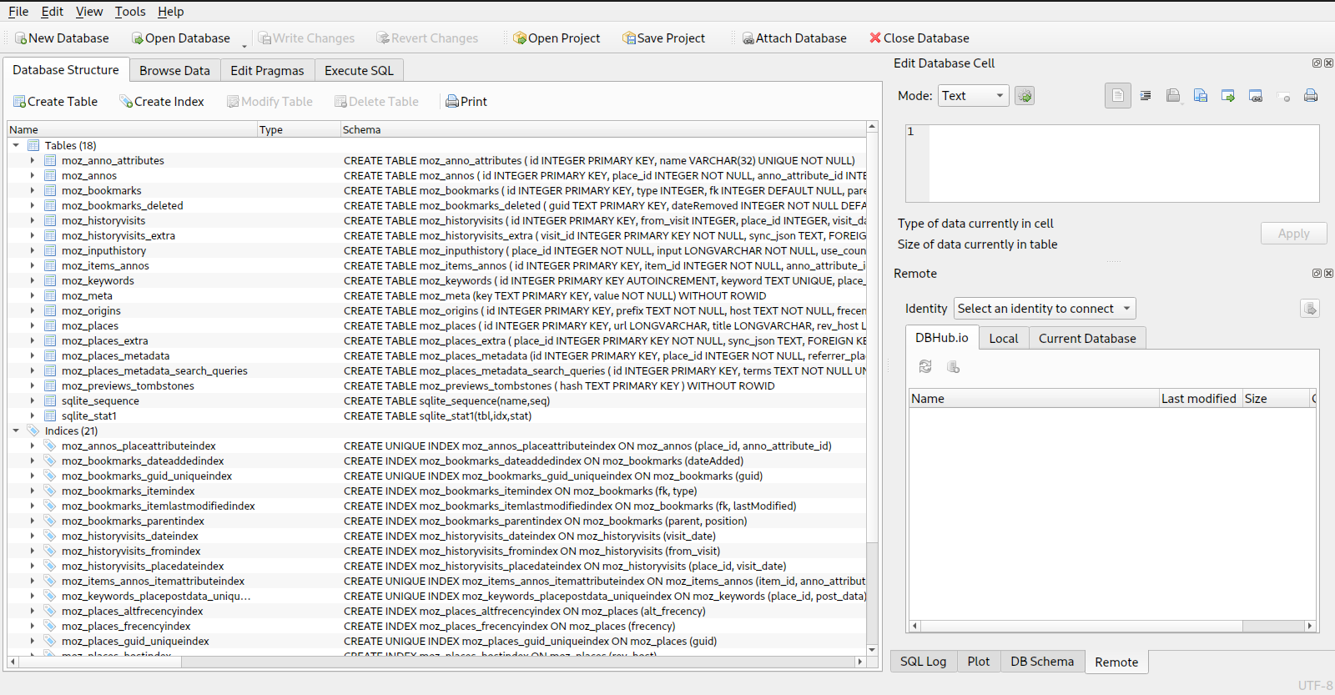Close the Edit Database Cell dock panel
1335x695 pixels.
coord(1328,63)
